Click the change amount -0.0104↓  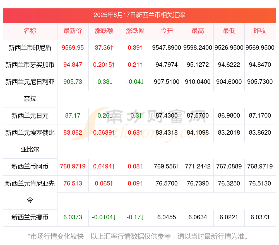point(104,217)
